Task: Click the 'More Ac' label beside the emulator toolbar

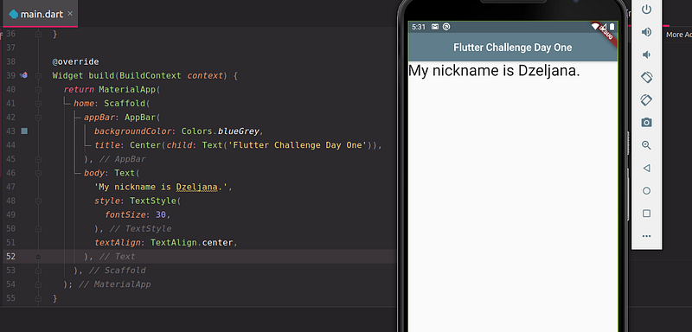Action: pos(679,35)
